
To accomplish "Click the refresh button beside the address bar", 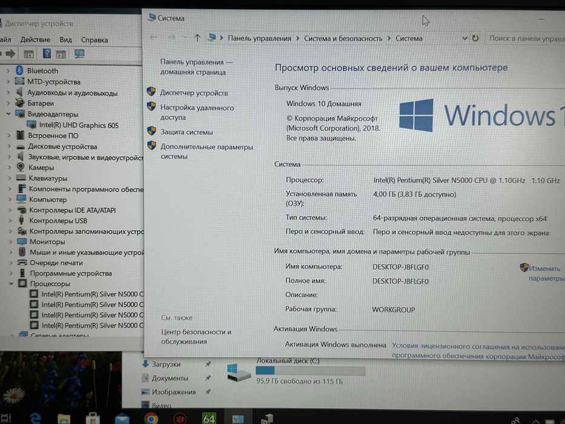I will (475, 38).
